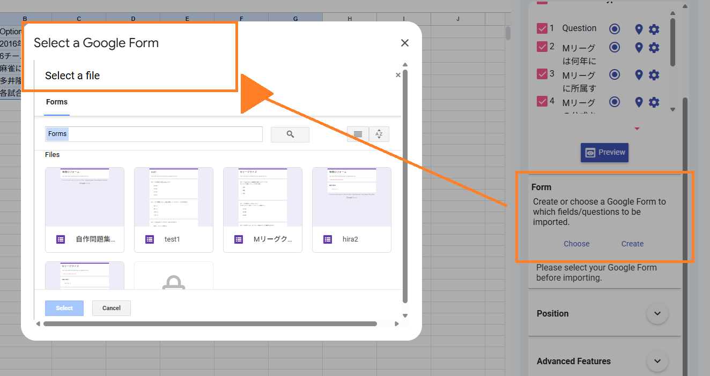Image resolution: width=710 pixels, height=376 pixels.
Task: Open gear settings for question 4
Action: point(654,102)
